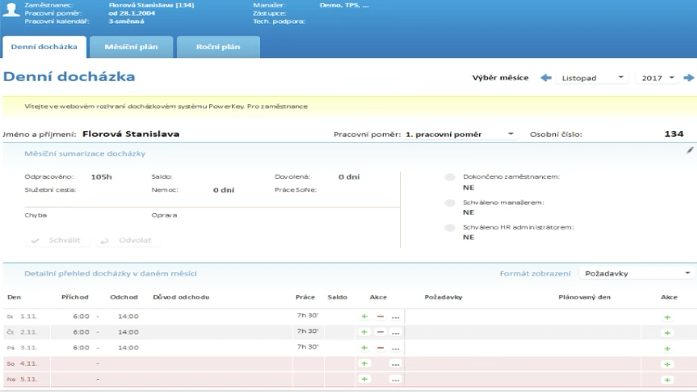Open more options dots for 1.11.

point(395,317)
